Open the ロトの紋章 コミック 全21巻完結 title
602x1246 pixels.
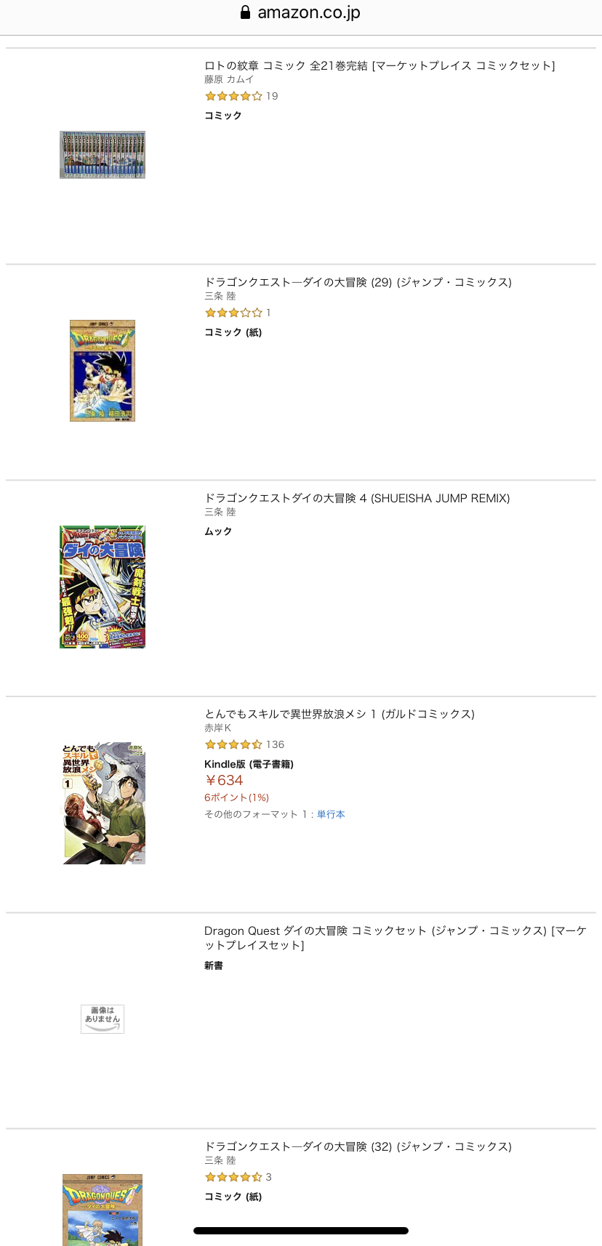coord(380,65)
